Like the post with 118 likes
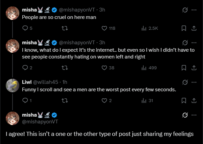Viewport: 203px width, 144px height. (x=105, y=28)
